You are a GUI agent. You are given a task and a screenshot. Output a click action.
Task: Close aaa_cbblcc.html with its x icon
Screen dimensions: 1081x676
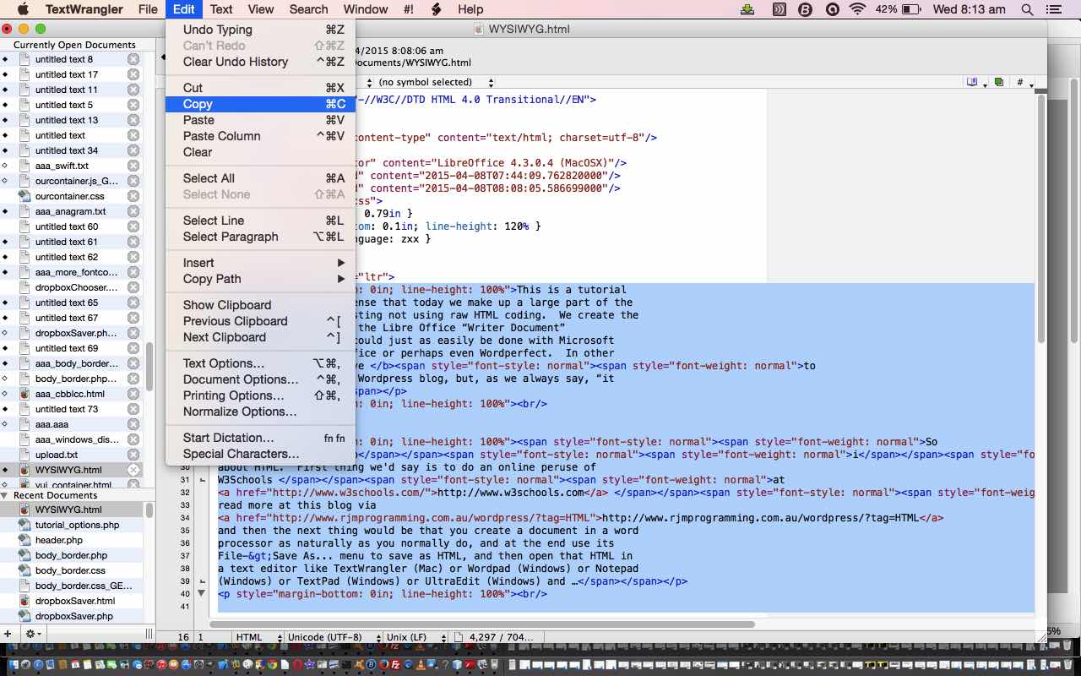(133, 394)
